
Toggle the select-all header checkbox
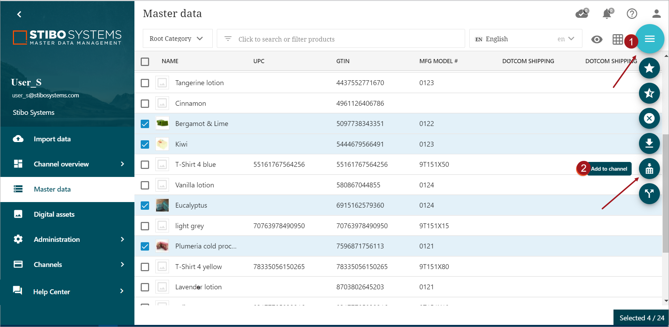pyautogui.click(x=145, y=62)
